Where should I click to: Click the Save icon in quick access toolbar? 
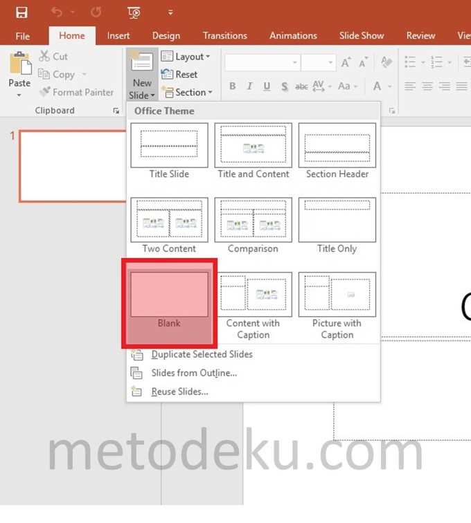coord(21,12)
